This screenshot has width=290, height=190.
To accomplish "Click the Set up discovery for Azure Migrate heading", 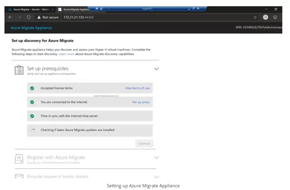I will (43, 41).
